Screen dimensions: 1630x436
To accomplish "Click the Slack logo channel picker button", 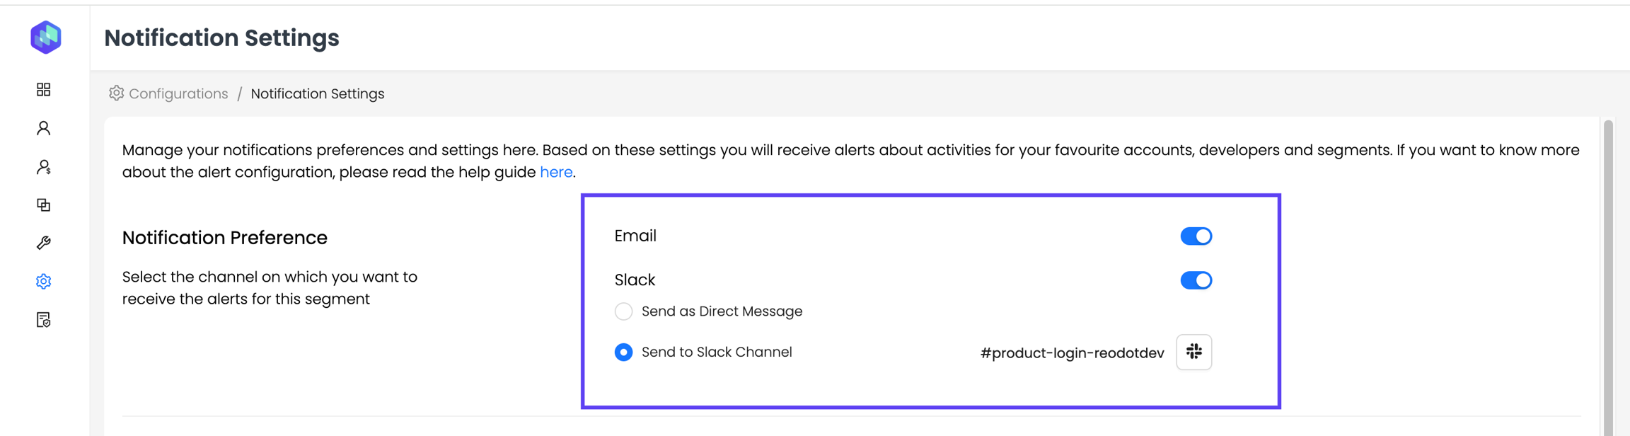I will point(1193,352).
